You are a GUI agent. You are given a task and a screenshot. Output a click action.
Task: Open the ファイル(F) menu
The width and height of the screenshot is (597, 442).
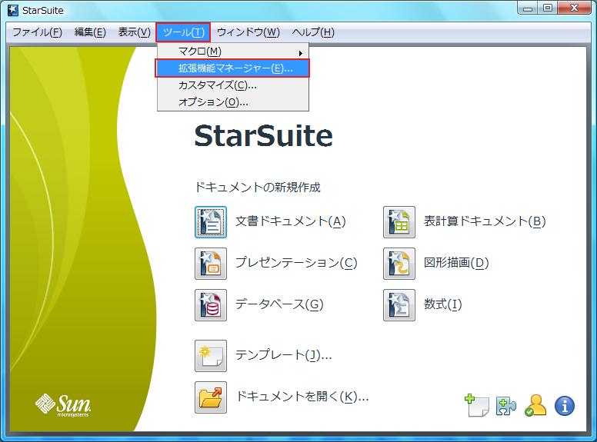37,32
